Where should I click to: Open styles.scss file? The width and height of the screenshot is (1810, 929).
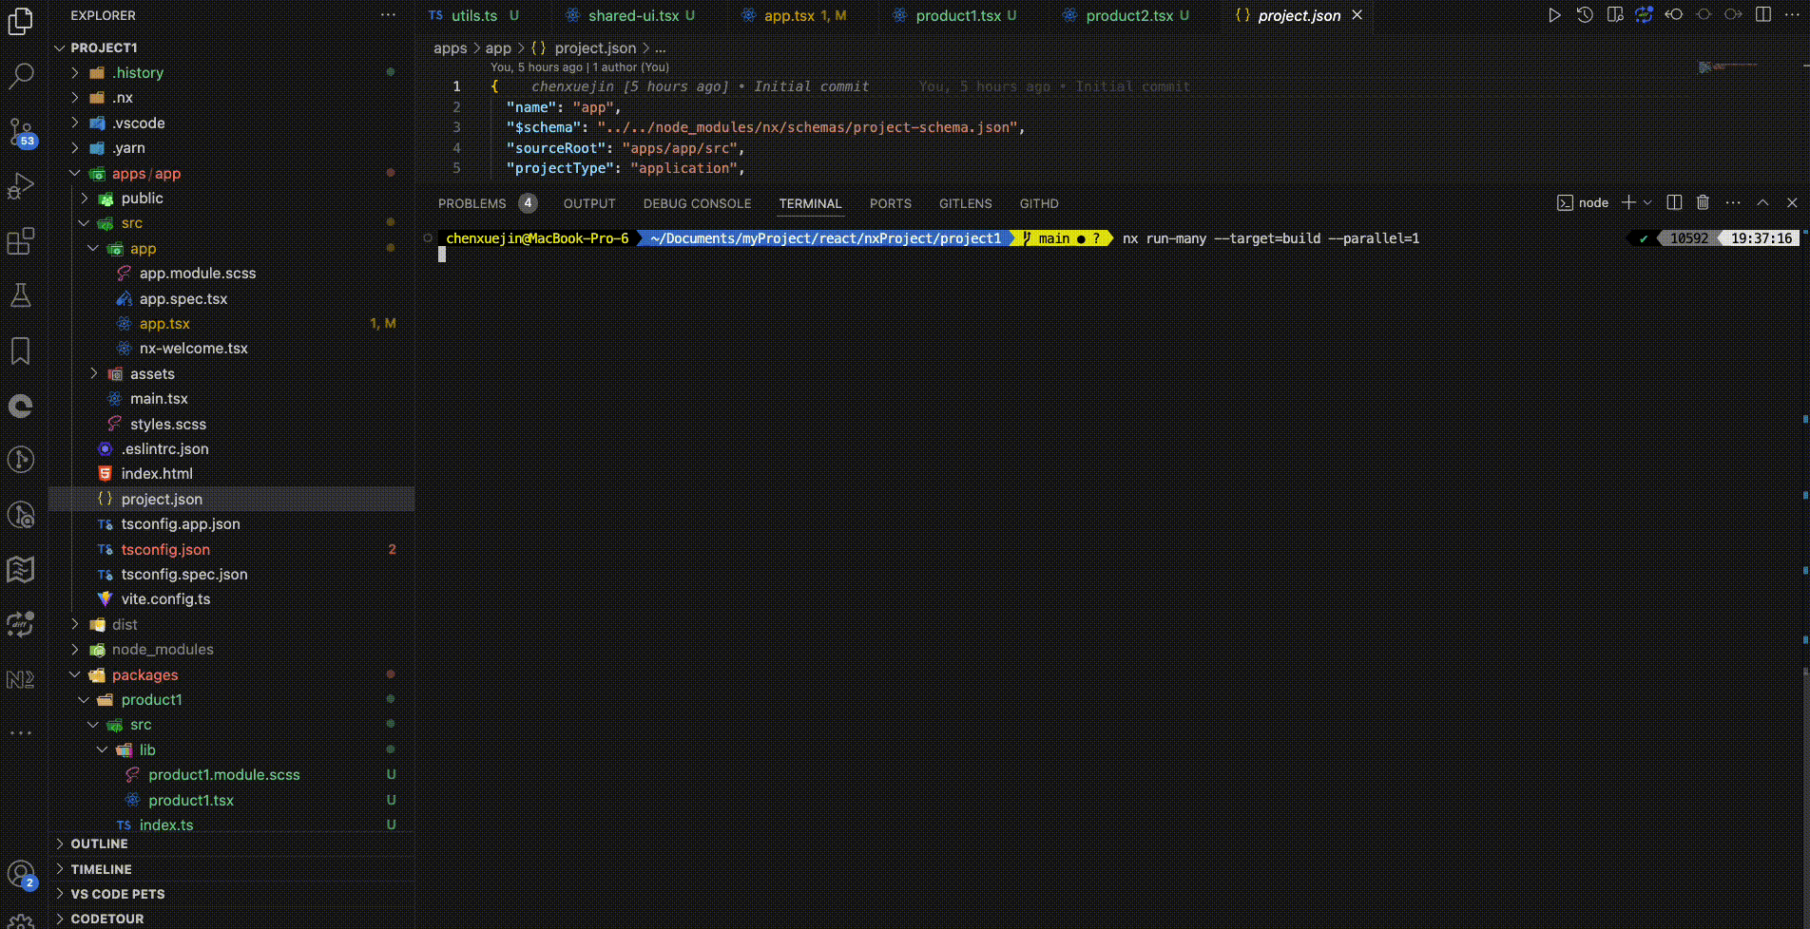pos(232,424)
